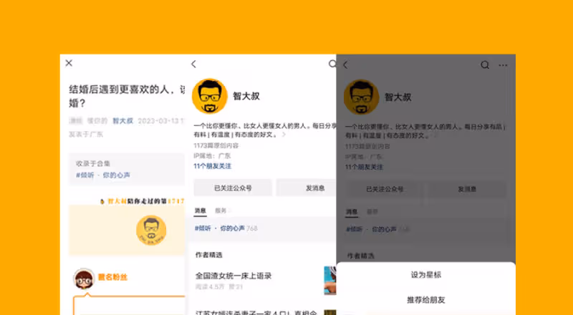
Task: Switch to 服务 tab in middle panel
Action: pyautogui.click(x=221, y=210)
